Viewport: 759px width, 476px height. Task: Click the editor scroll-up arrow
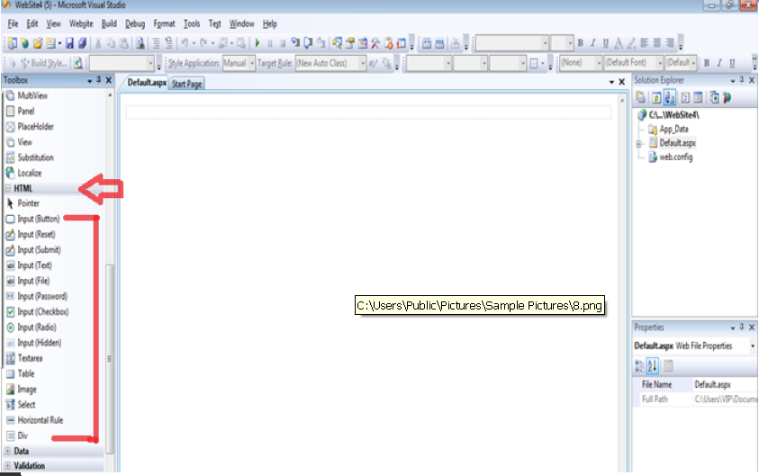622,100
